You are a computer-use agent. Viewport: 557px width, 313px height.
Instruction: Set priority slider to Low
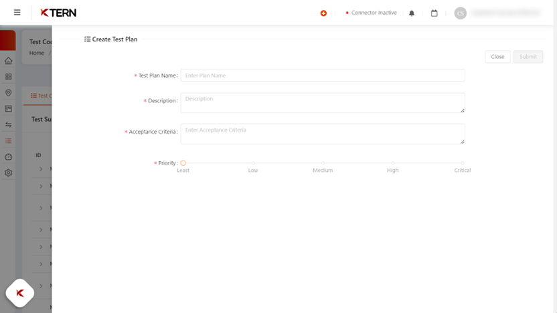click(x=253, y=163)
